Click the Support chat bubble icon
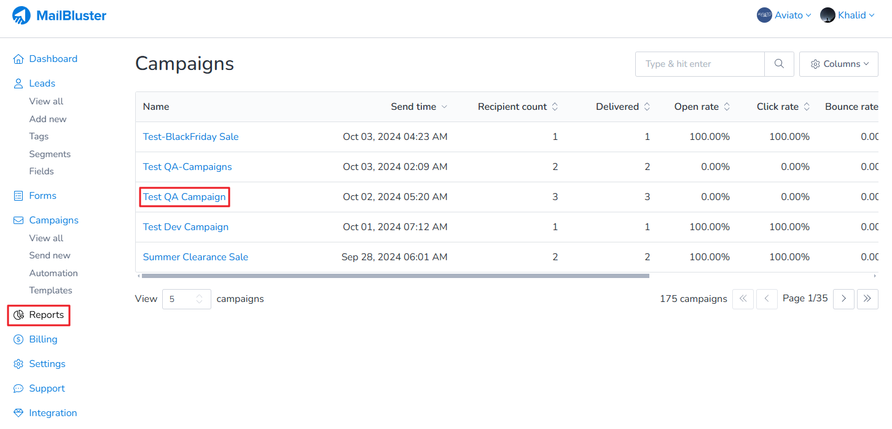The height and width of the screenshot is (429, 892). point(18,388)
